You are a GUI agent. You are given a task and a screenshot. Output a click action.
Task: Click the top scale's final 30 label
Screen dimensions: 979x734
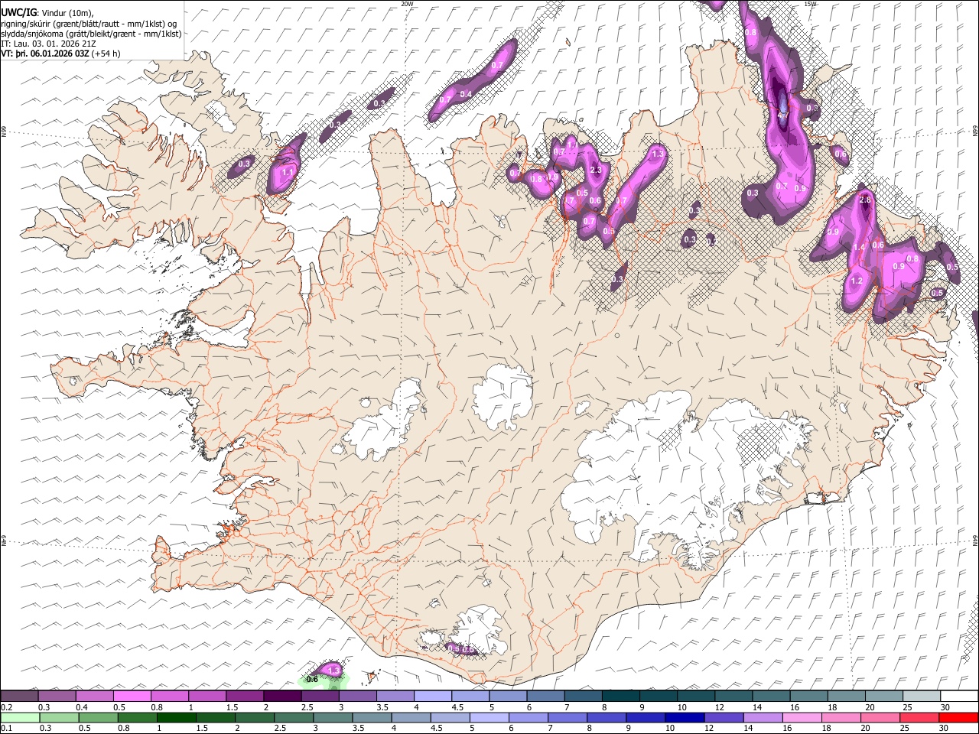click(x=945, y=707)
